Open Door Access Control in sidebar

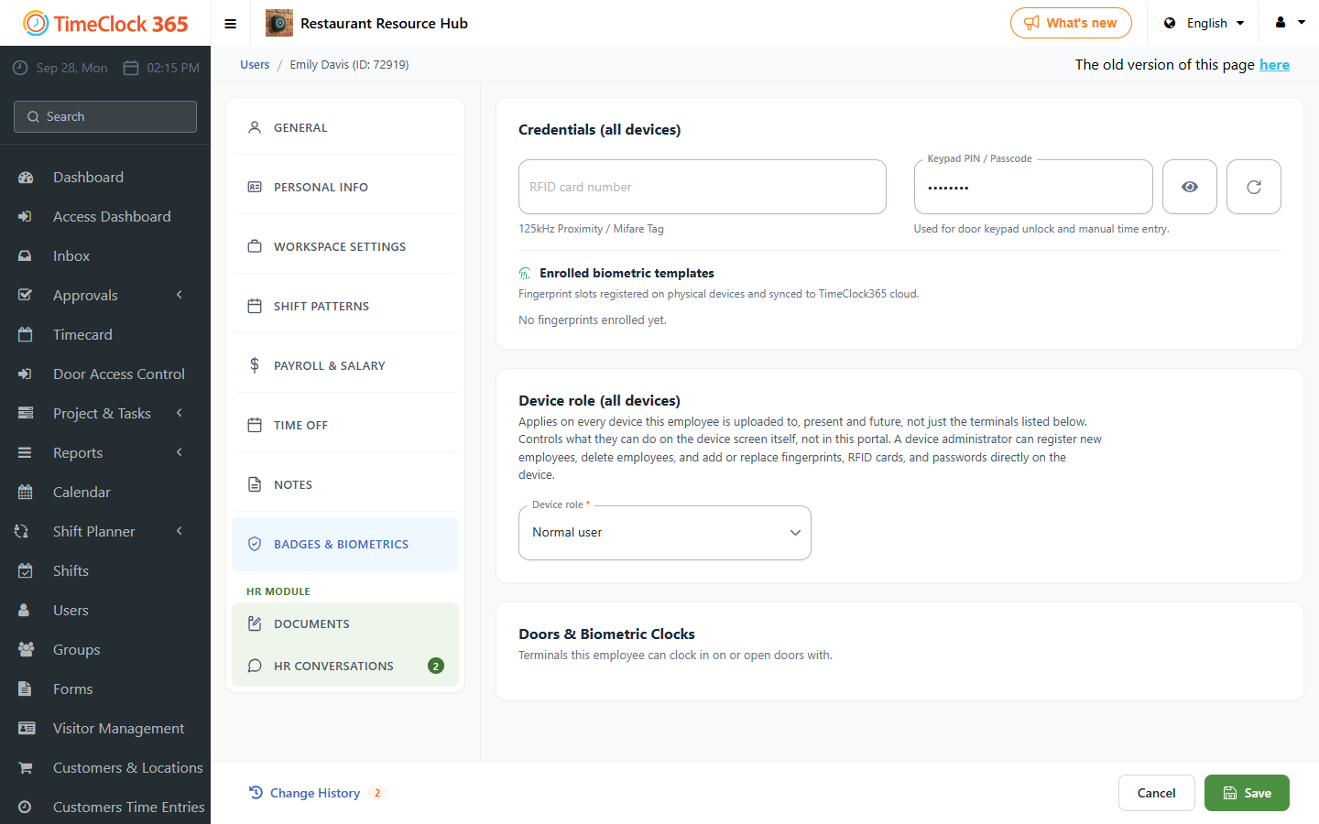(105, 374)
